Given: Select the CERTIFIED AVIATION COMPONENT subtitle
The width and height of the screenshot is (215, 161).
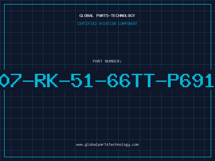Looking at the screenshot, I should (107, 24).
